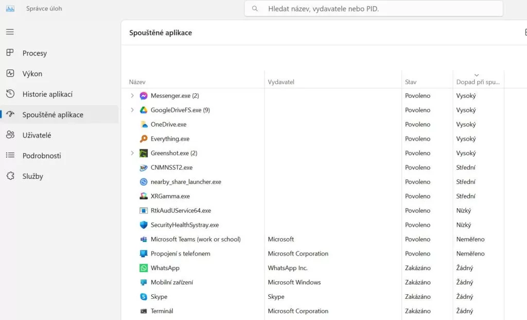
Task: Open the Podrobnosti page
Action: coord(59,156)
